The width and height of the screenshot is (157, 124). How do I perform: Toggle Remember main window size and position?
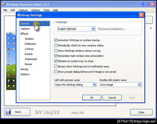point(56,56)
